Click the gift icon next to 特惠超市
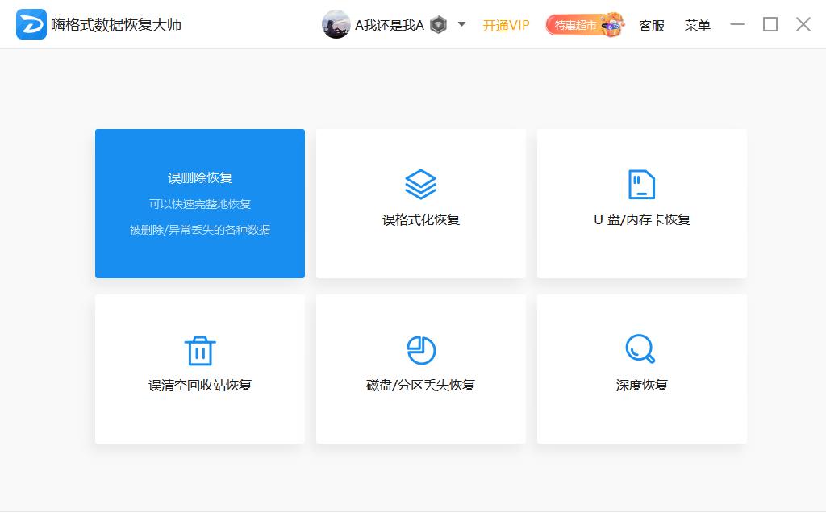 (612, 24)
